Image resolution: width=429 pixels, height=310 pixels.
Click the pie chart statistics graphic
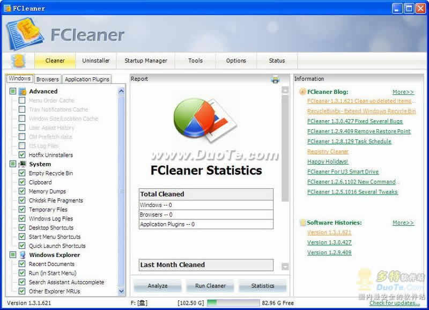(204, 120)
